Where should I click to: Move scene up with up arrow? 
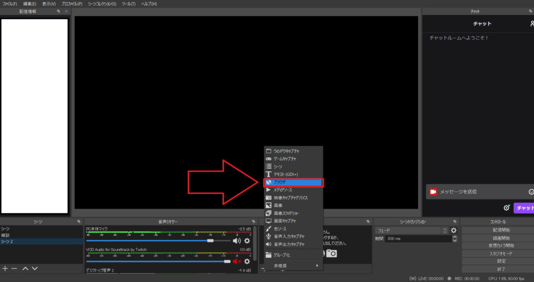click(x=25, y=268)
